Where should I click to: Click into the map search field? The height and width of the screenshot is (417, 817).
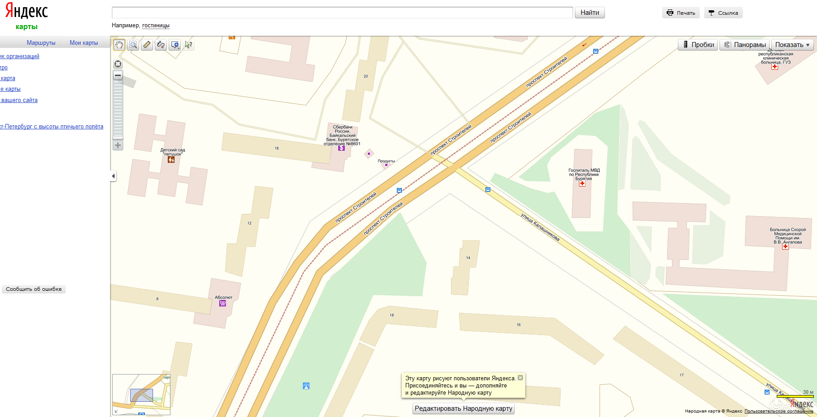[342, 13]
